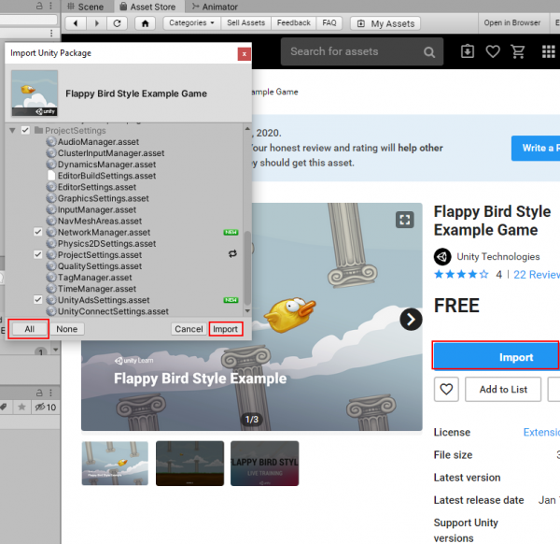Click Open in Browser
This screenshot has height=544, width=560.
(511, 22)
